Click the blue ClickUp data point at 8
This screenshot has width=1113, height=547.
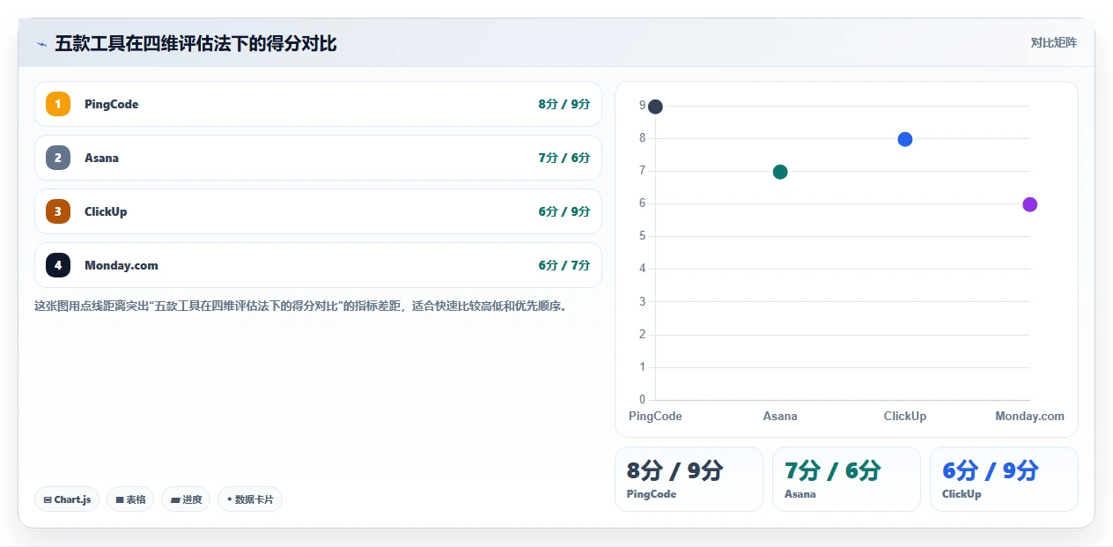[905, 139]
